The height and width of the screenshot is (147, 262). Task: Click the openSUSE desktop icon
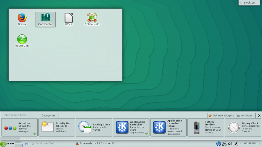click(x=22, y=40)
